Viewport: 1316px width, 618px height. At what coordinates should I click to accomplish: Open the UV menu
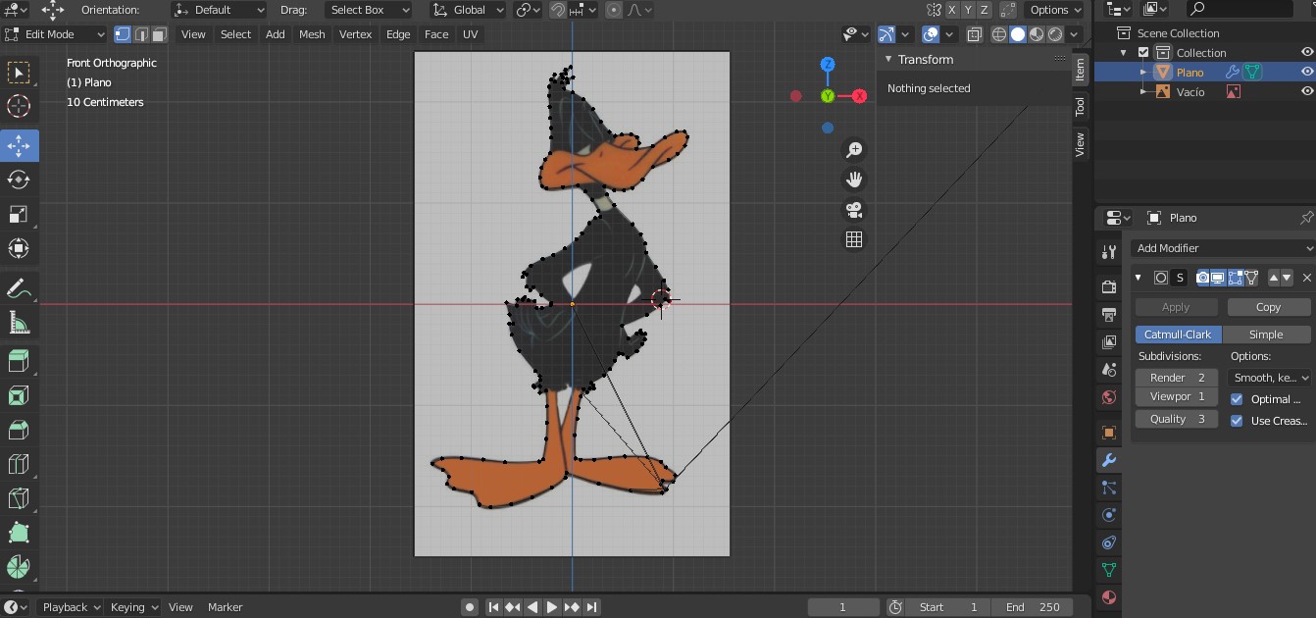[x=471, y=34]
